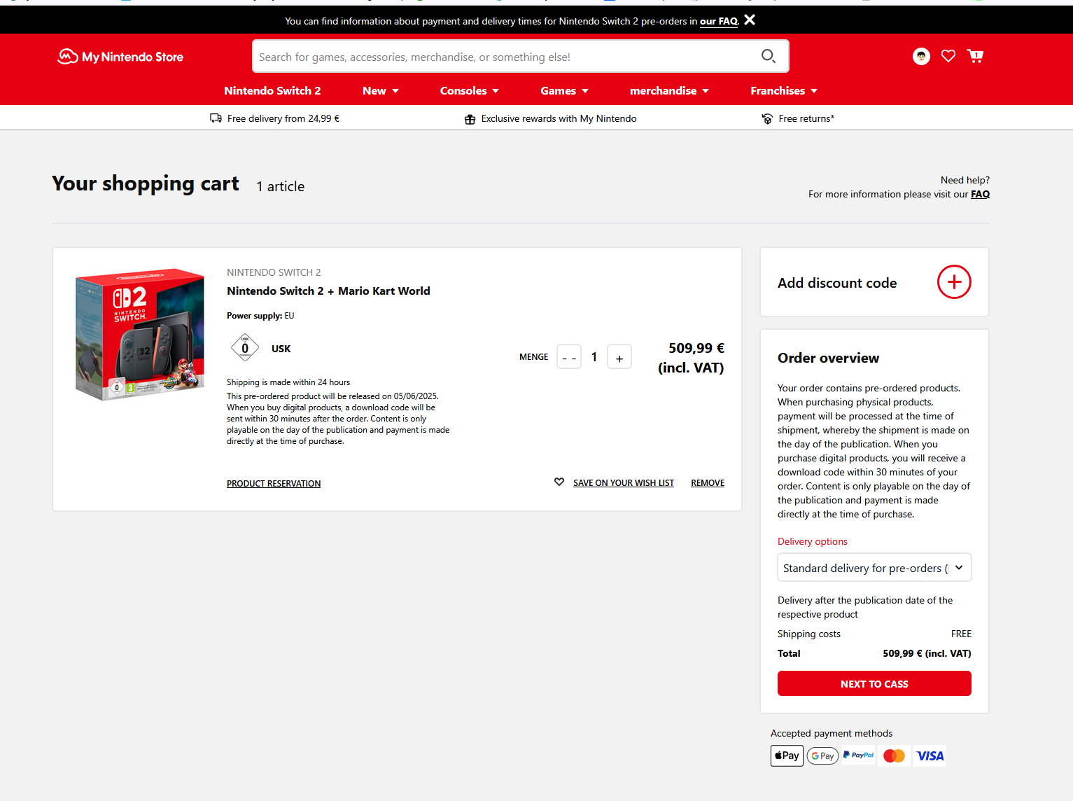Click the Shipping costs FREE value

tap(961, 634)
